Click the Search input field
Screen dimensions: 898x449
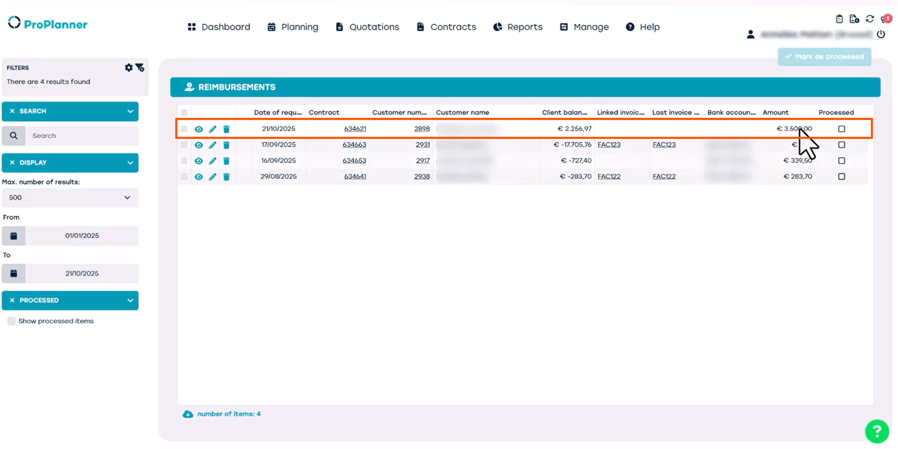82,136
